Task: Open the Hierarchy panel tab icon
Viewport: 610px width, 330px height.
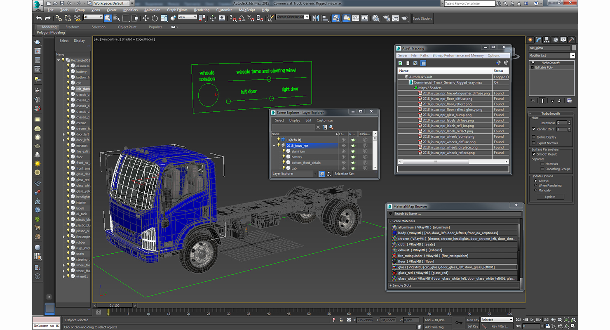Action: [x=547, y=40]
